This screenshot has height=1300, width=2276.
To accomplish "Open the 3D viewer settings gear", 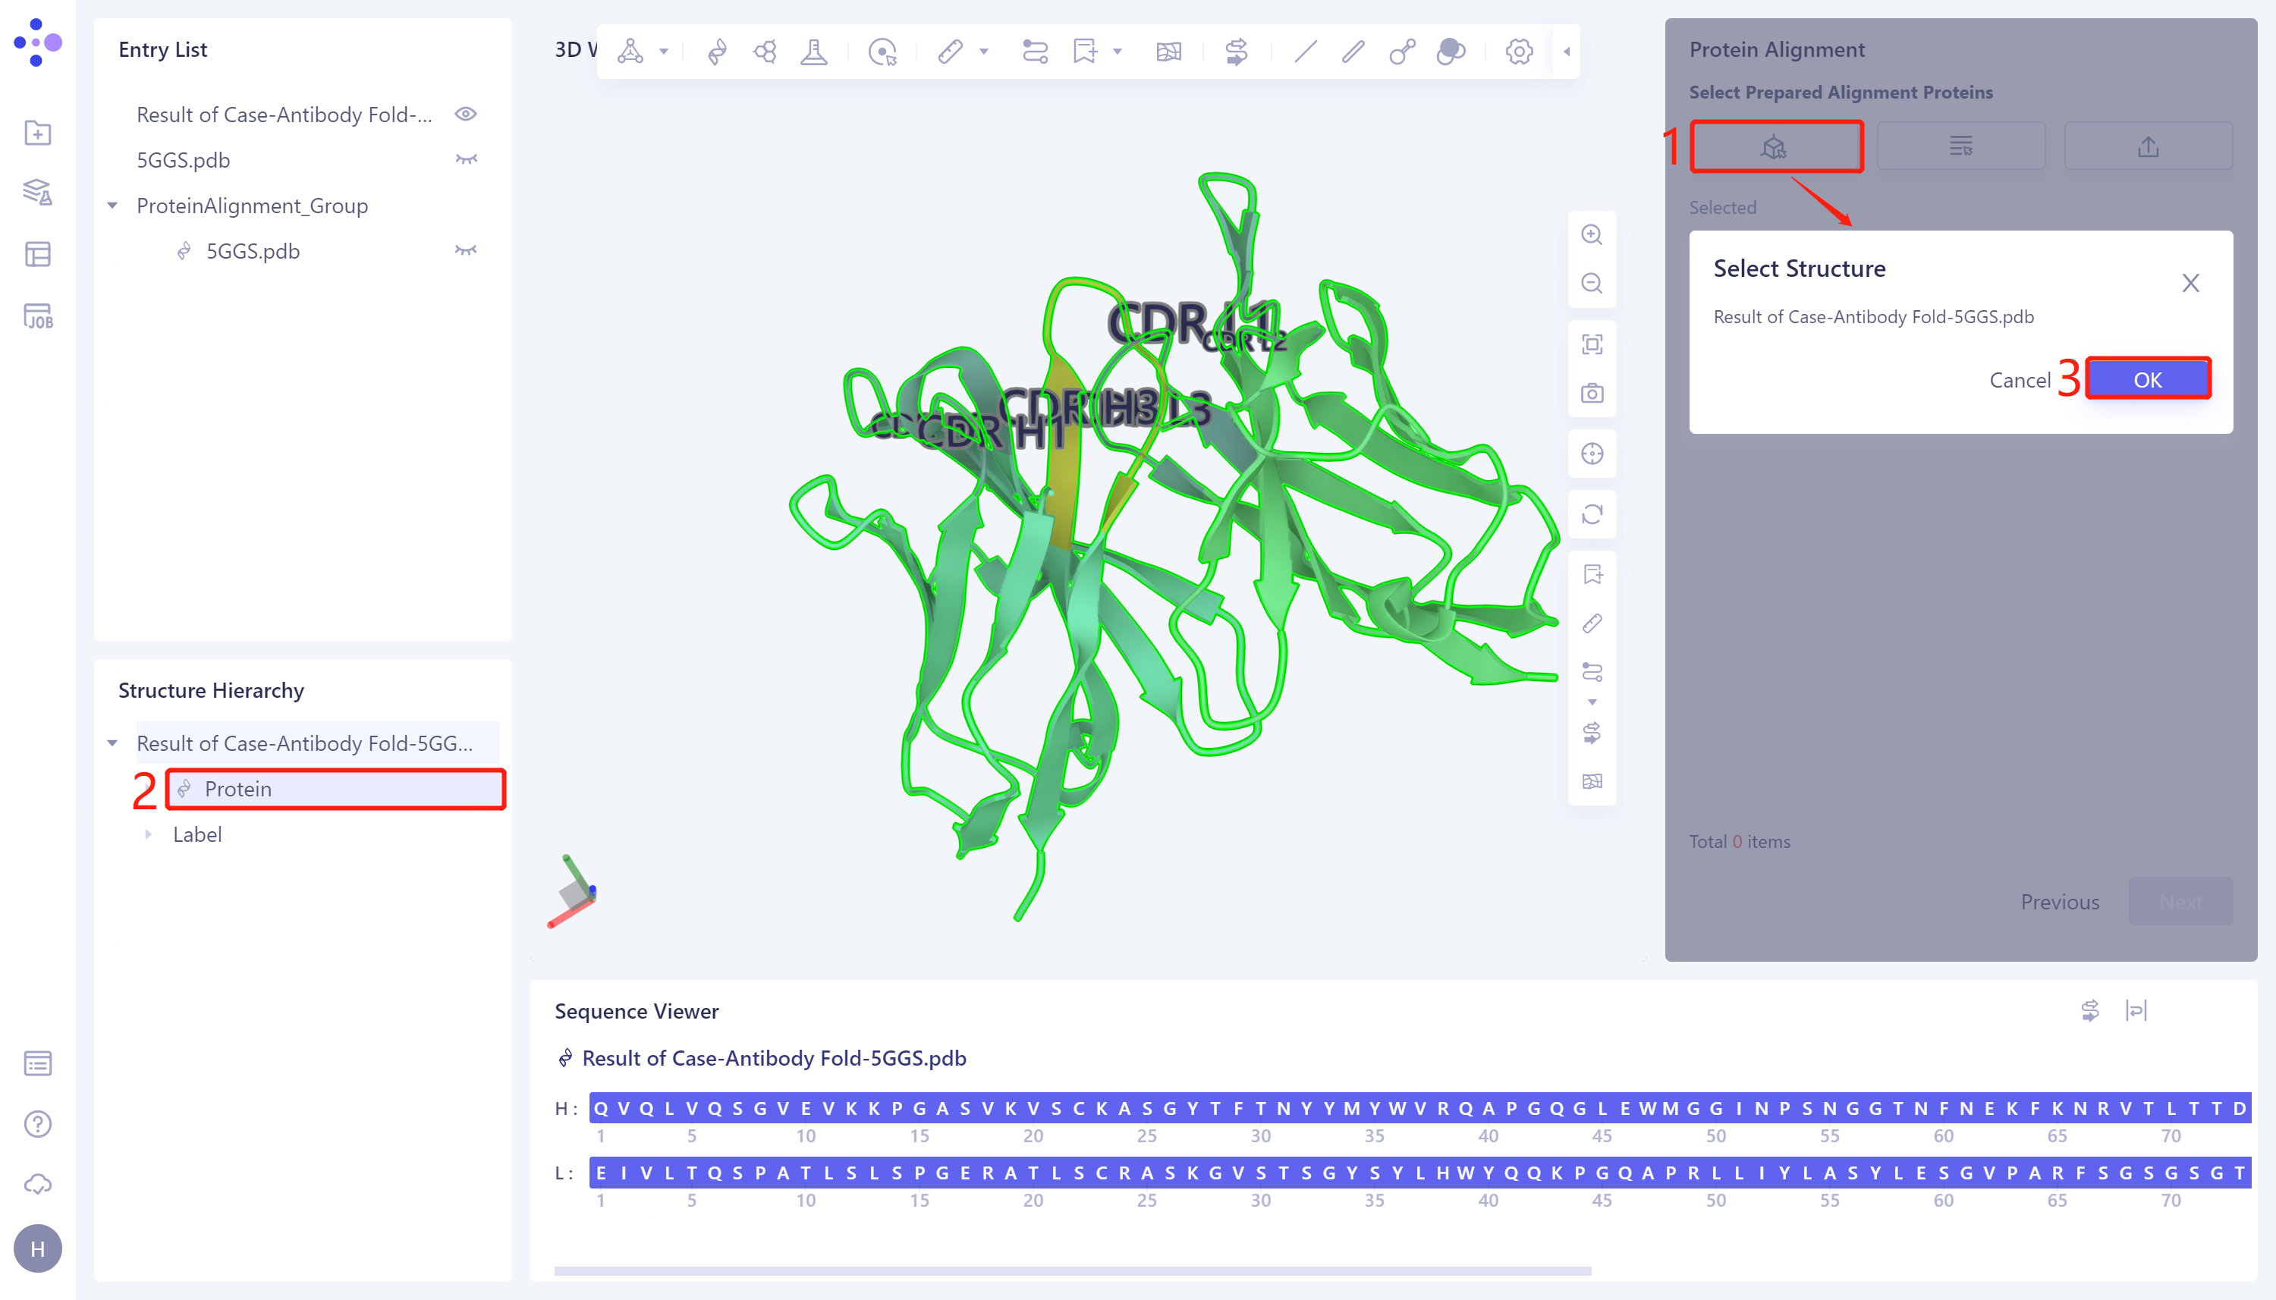I will (1518, 52).
